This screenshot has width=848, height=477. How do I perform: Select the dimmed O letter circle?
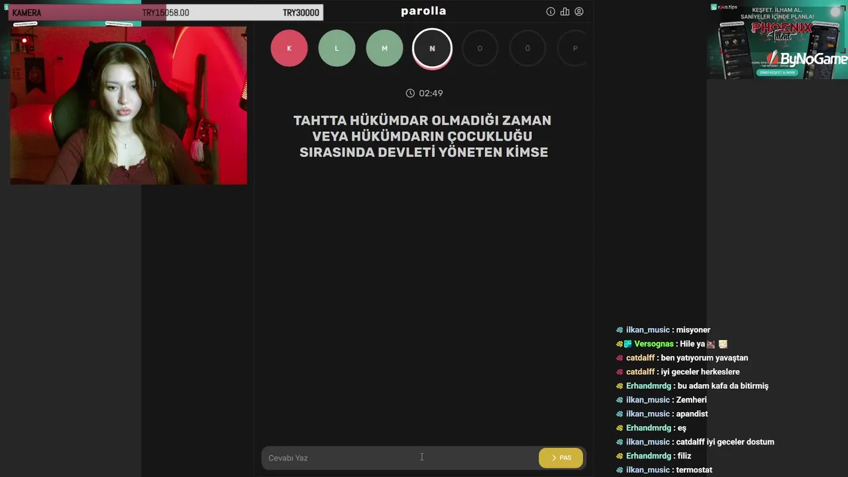coord(480,48)
